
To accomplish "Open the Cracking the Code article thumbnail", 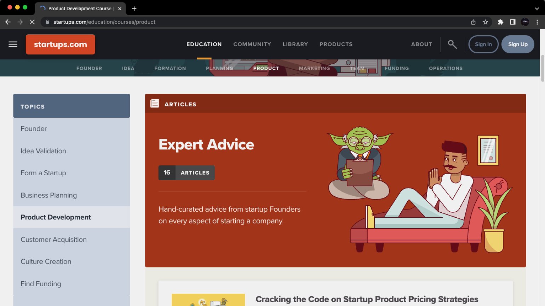I will point(208,300).
